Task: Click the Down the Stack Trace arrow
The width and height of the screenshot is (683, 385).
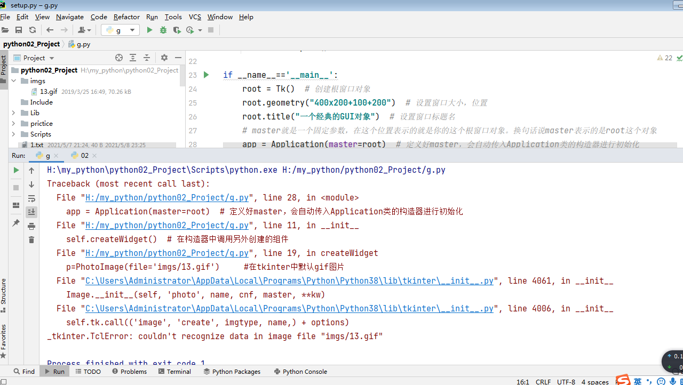Action: coord(31,185)
